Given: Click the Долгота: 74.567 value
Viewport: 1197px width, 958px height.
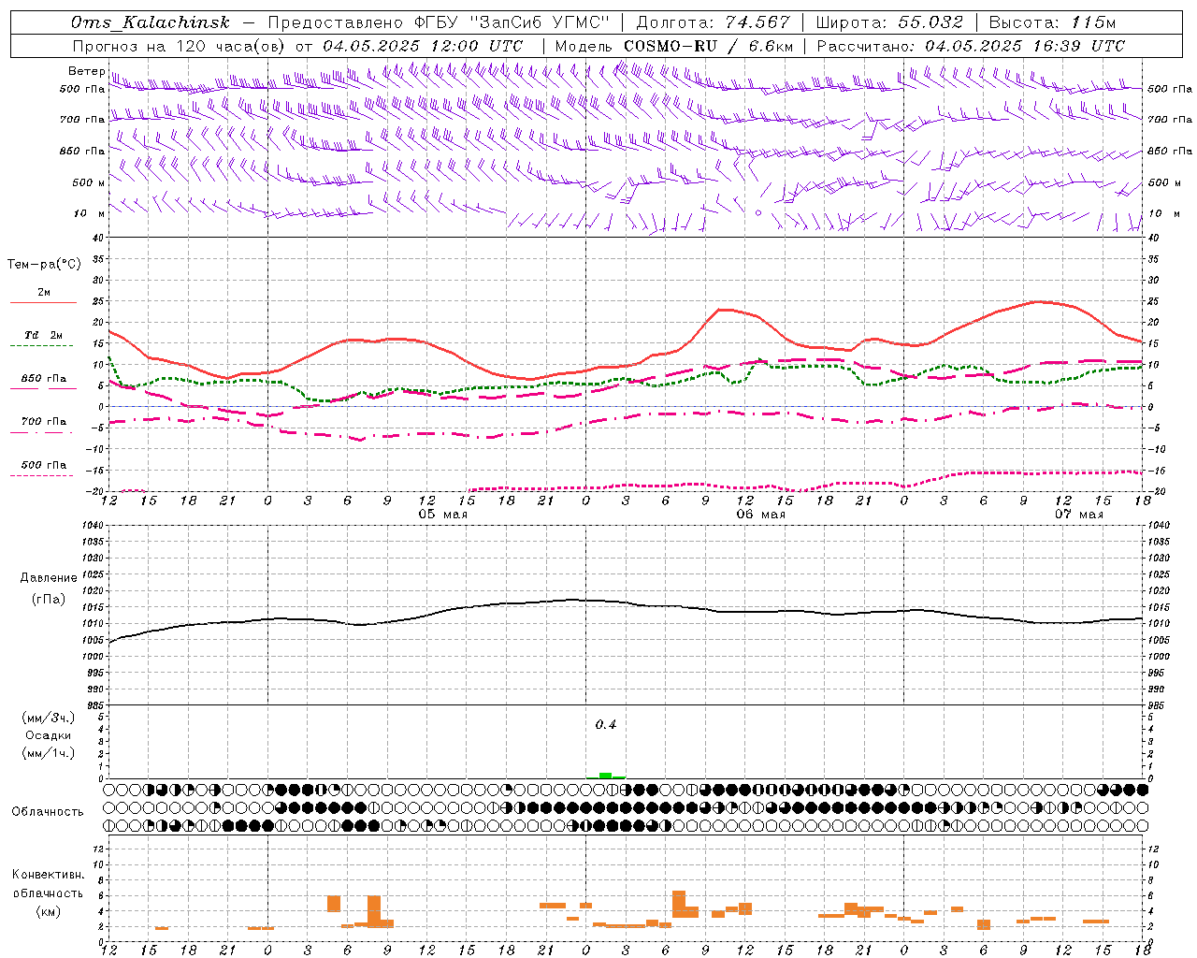Looking at the screenshot, I should click(x=713, y=22).
